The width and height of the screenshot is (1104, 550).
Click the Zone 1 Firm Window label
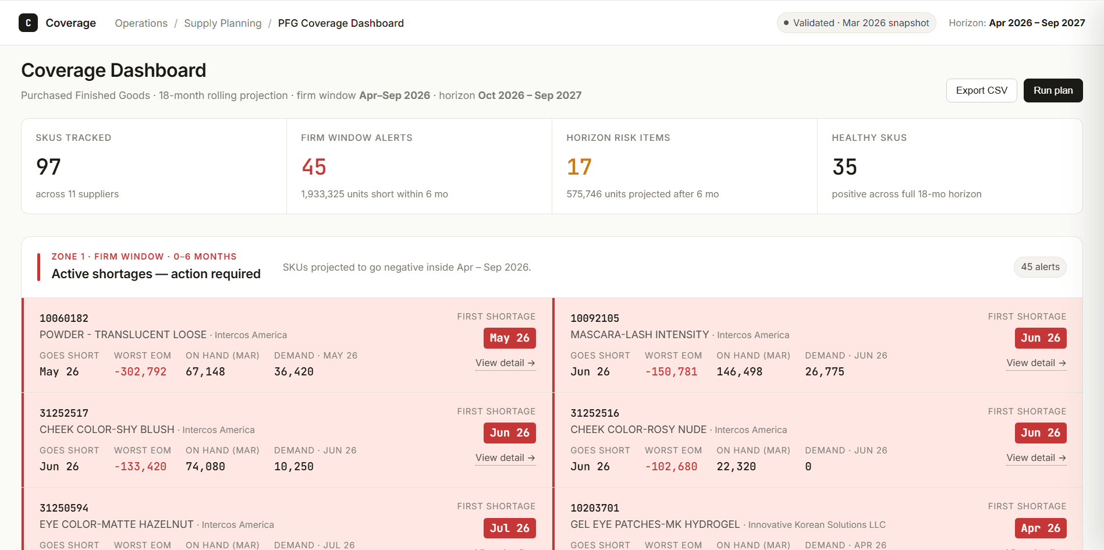(x=144, y=257)
